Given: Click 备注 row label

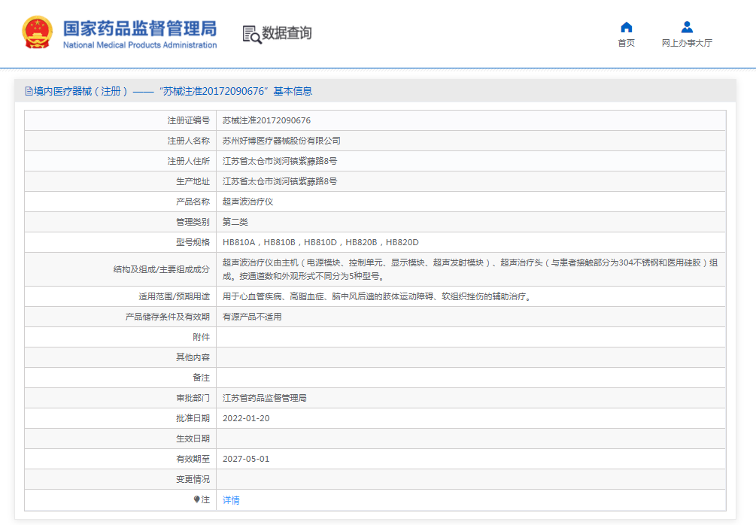Looking at the screenshot, I should coord(201,378).
